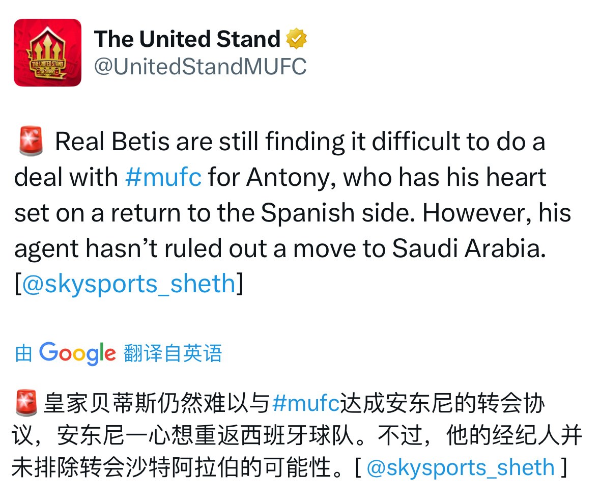
Task: Click the name Antony in the tweet
Action: coord(291,178)
